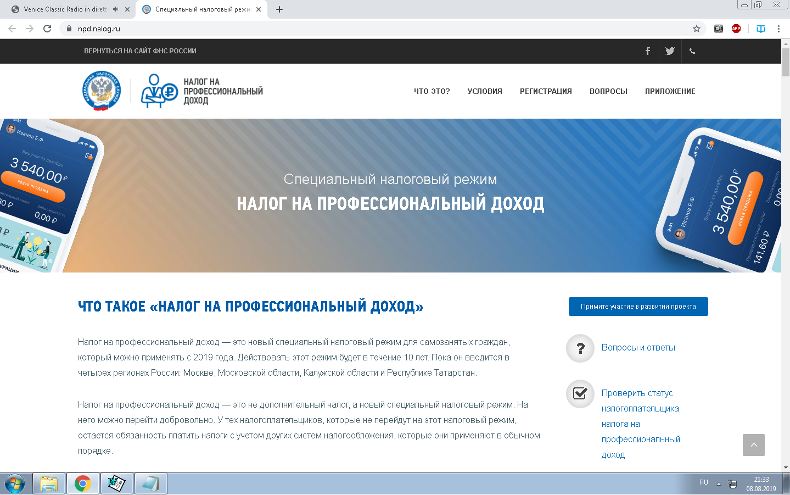Click the network tray icon
Image resolution: width=790 pixels, height=495 pixels.
732,484
